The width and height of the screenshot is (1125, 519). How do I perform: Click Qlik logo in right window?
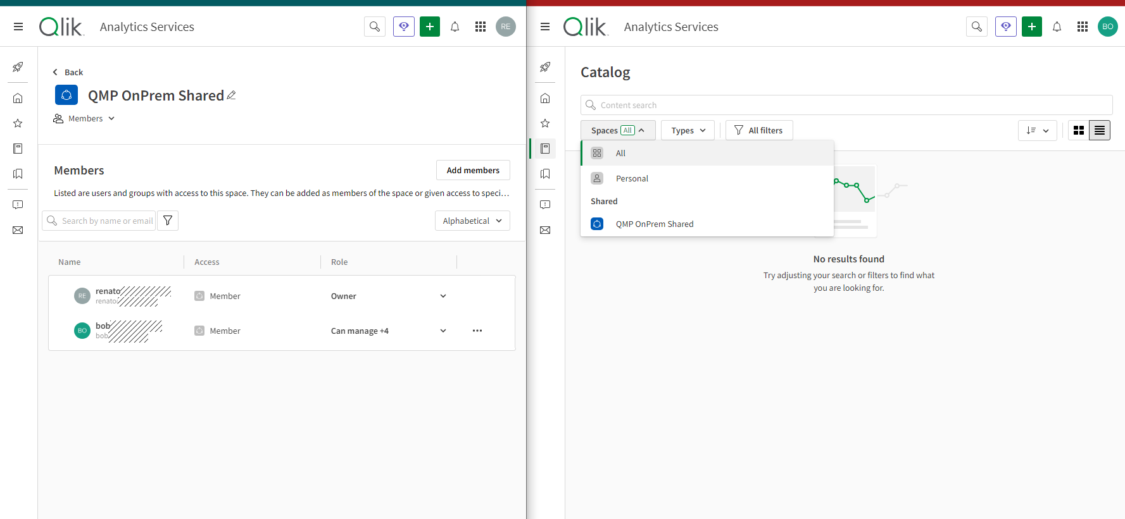tap(586, 27)
